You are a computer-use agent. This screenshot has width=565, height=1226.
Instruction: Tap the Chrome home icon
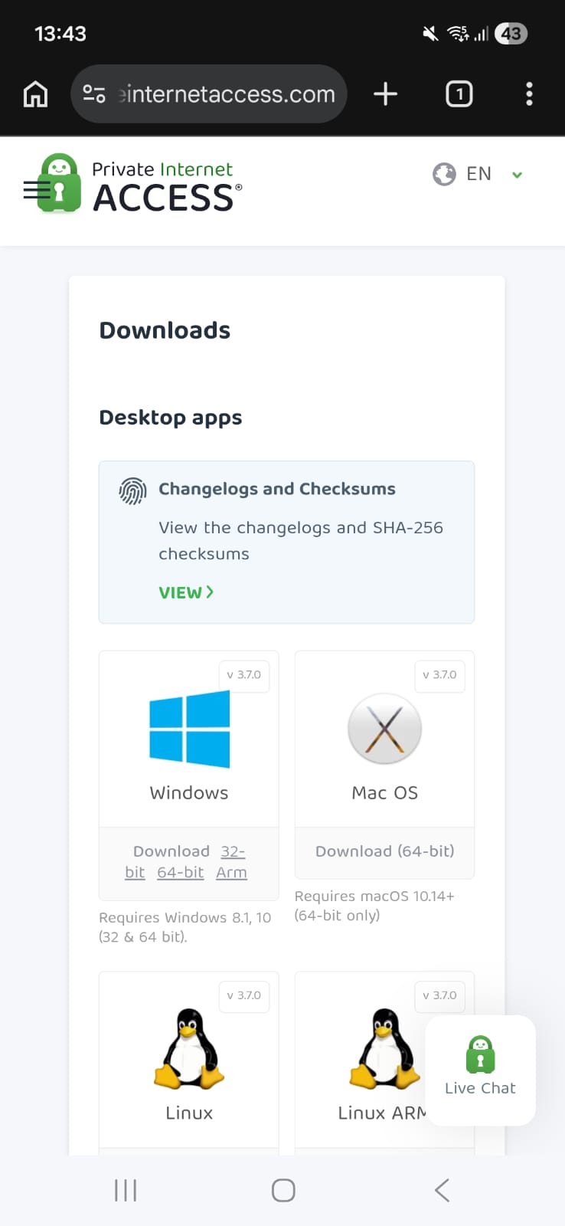click(35, 94)
